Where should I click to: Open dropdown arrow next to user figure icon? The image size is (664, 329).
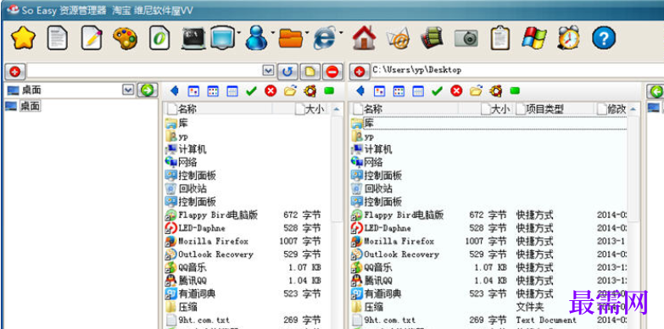pos(273,33)
